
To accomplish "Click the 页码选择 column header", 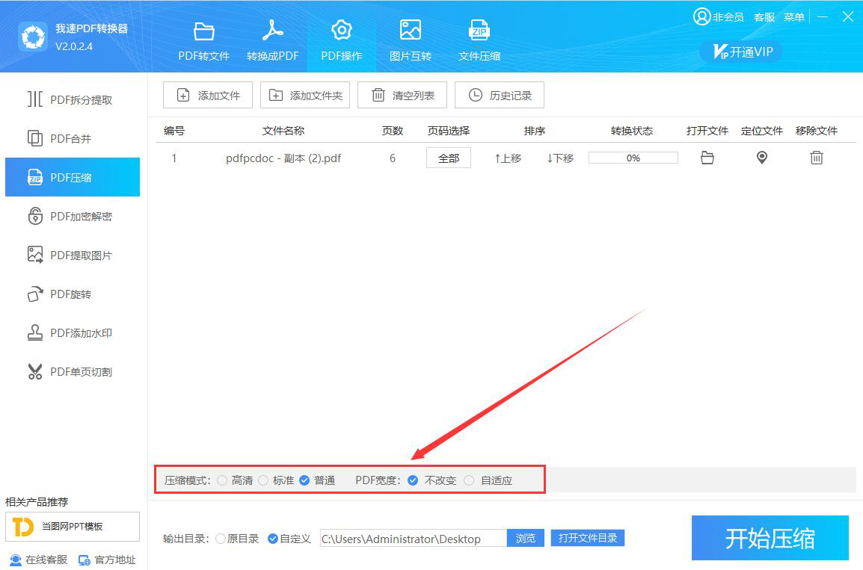I will click(x=449, y=131).
